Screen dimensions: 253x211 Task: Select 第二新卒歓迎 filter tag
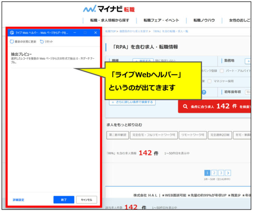(x=117, y=135)
